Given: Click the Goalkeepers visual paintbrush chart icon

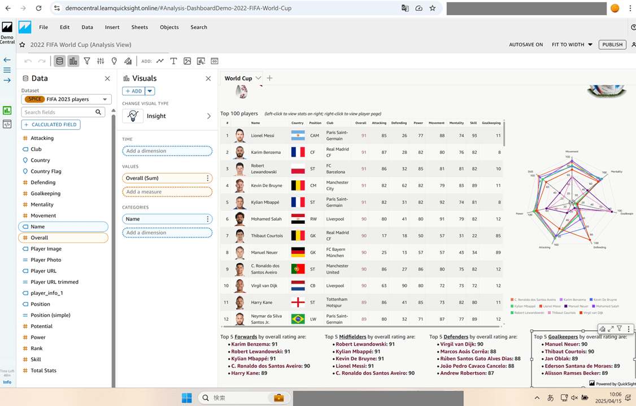Looking at the screenshot, I should point(602,329).
